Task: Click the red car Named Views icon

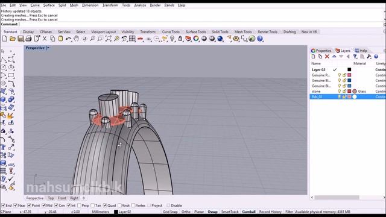Action: pos(141,39)
